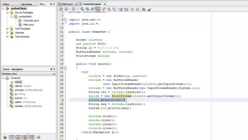The width and height of the screenshot is (248, 140).
Task: Toggle Show Inherited Members filter in Navigator
Action: pos(5,137)
